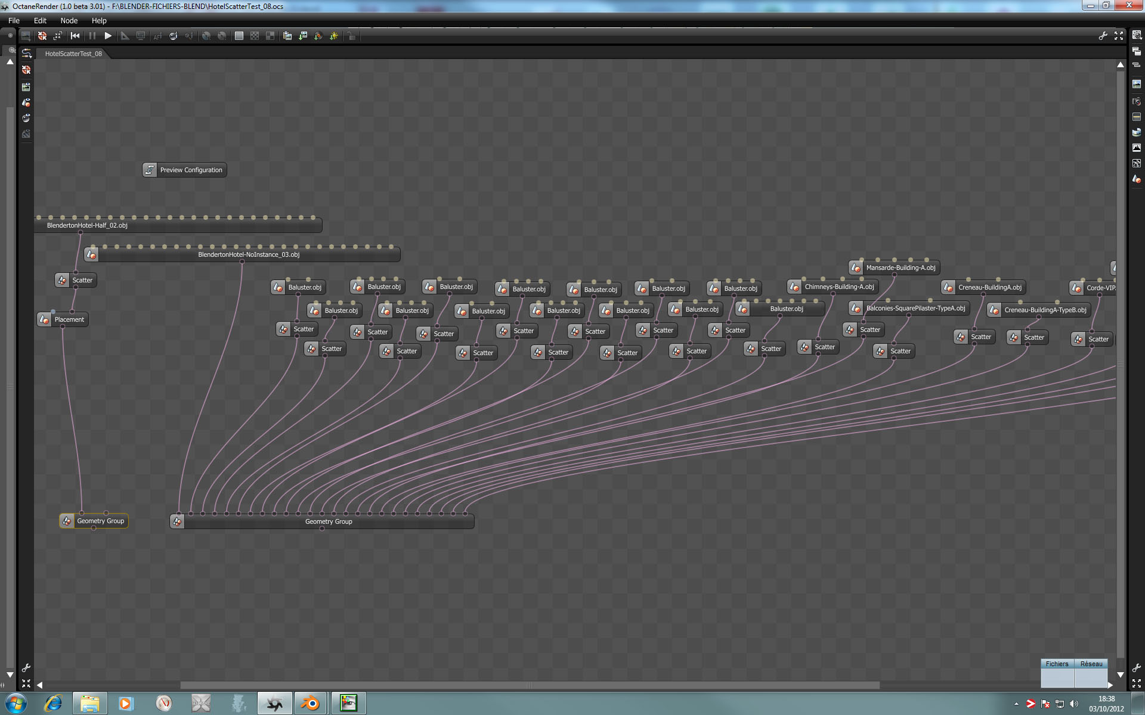Select the HotelScatterTest_08 tab
This screenshot has width=1145, height=715.
point(73,54)
